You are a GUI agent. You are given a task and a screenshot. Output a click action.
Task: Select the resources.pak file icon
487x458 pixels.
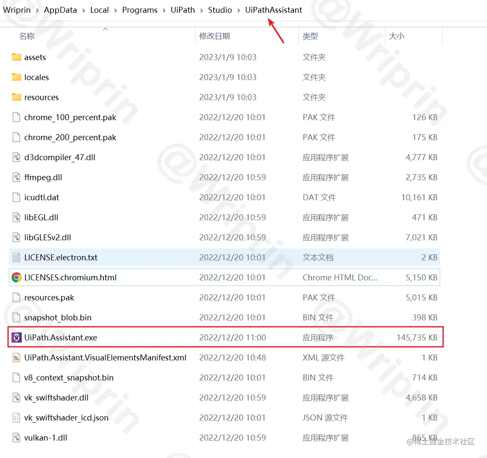click(17, 297)
